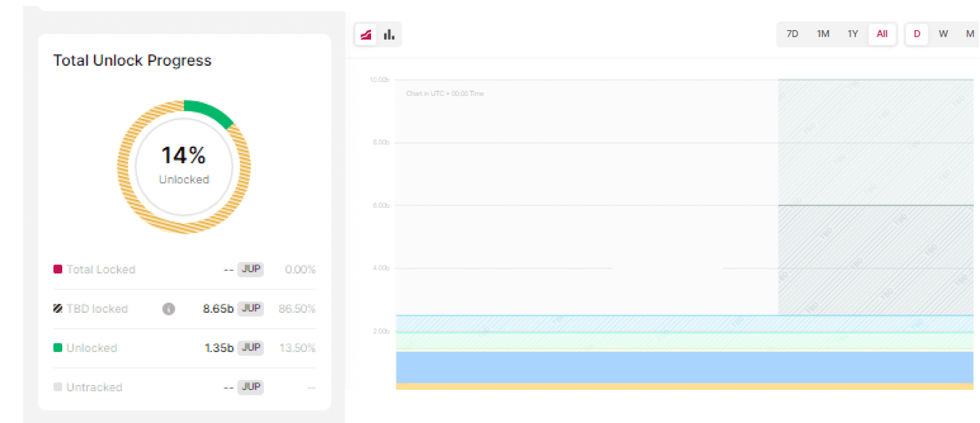The width and height of the screenshot is (980, 423).
Task: Switch to the area chart view icon
Action: point(366,35)
